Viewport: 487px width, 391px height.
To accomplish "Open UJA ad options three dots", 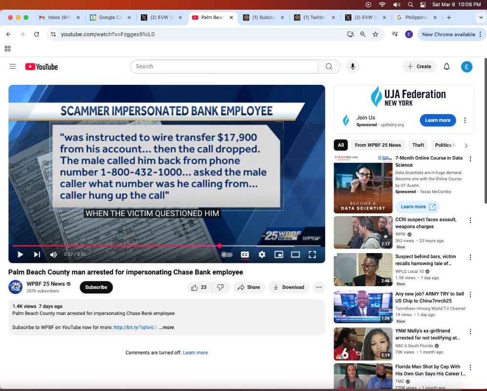I will coord(465,120).
